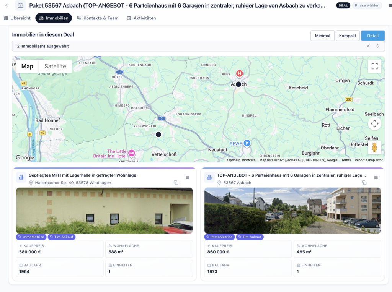Clear selected Immobilien with the X icon

point(368,46)
